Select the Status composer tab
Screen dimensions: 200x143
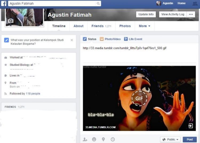[x=90, y=39]
